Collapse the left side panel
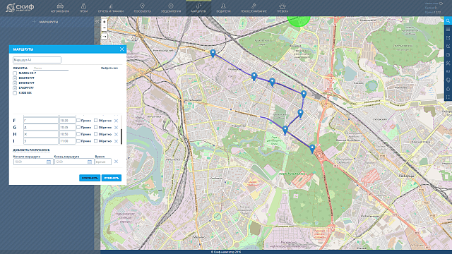452x254 pixels. 97,21
